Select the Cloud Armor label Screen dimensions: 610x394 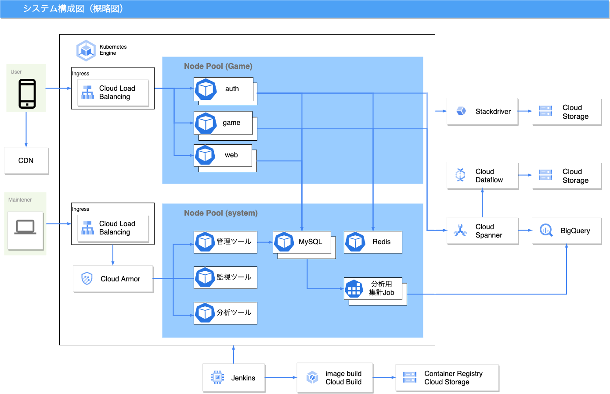point(120,279)
